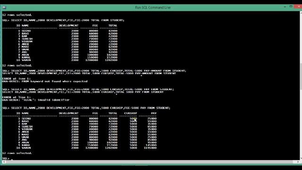Click TOTAL value 152000 in first table's KAMAL row
302x170 pixels.
pyautogui.click(x=112, y=58)
